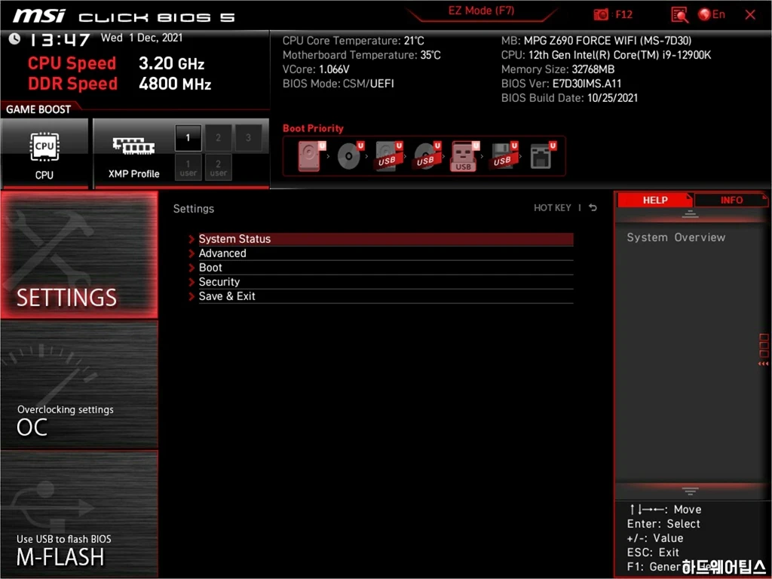Click the Boot Priority heading
772x579 pixels.
pos(313,128)
